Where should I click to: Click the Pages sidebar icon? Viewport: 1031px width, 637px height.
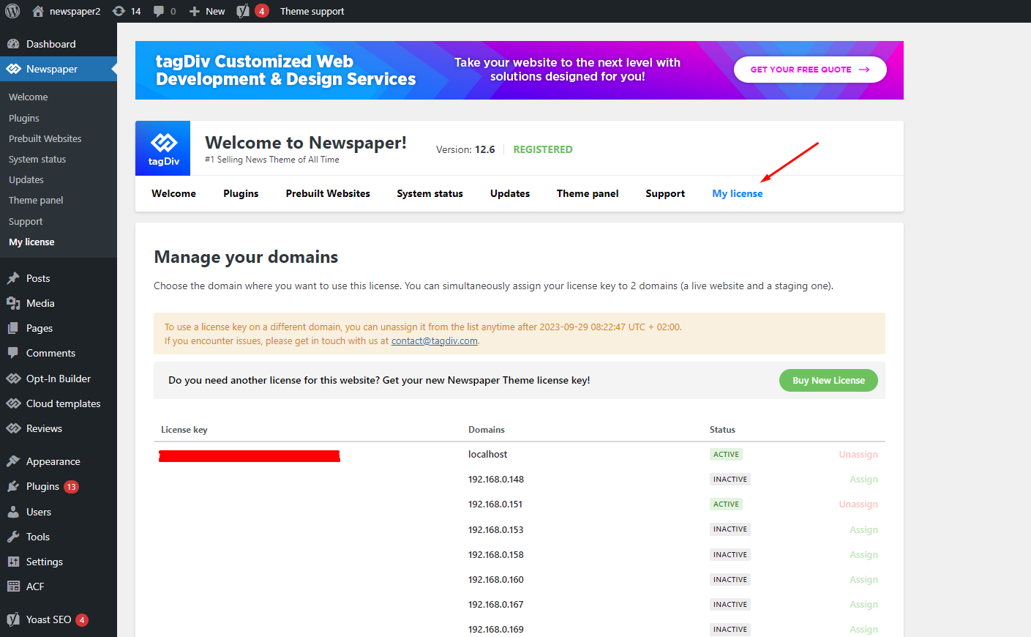click(x=13, y=328)
